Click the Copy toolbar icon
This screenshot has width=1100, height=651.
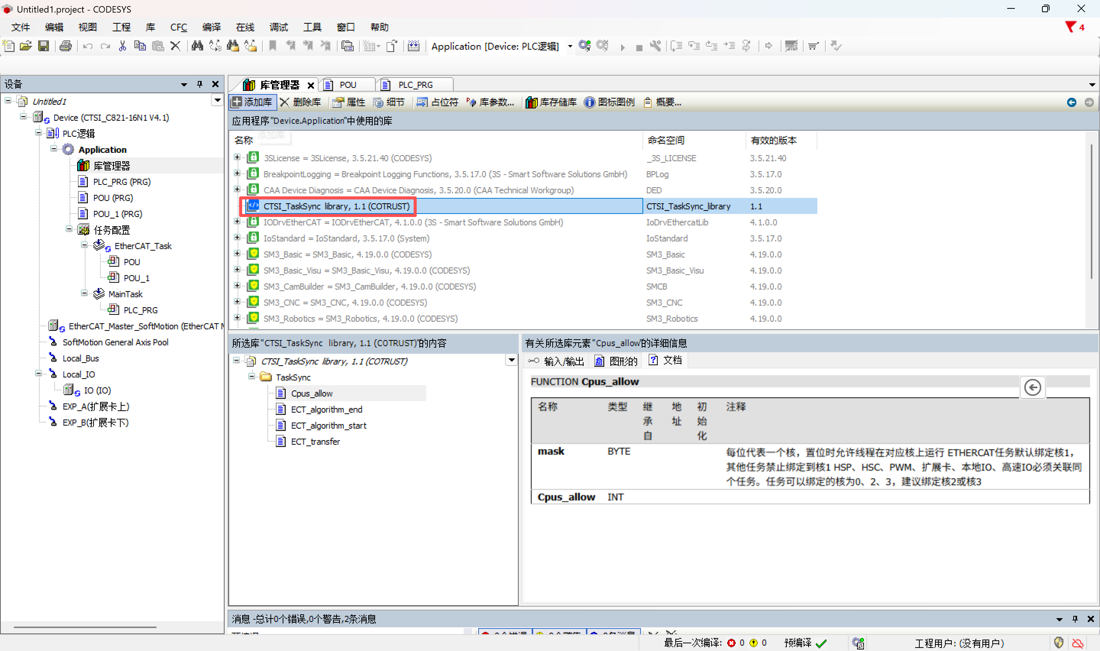coord(140,46)
